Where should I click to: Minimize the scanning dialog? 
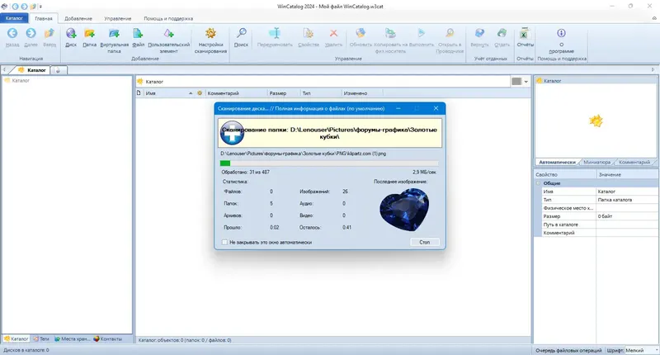(x=398, y=108)
